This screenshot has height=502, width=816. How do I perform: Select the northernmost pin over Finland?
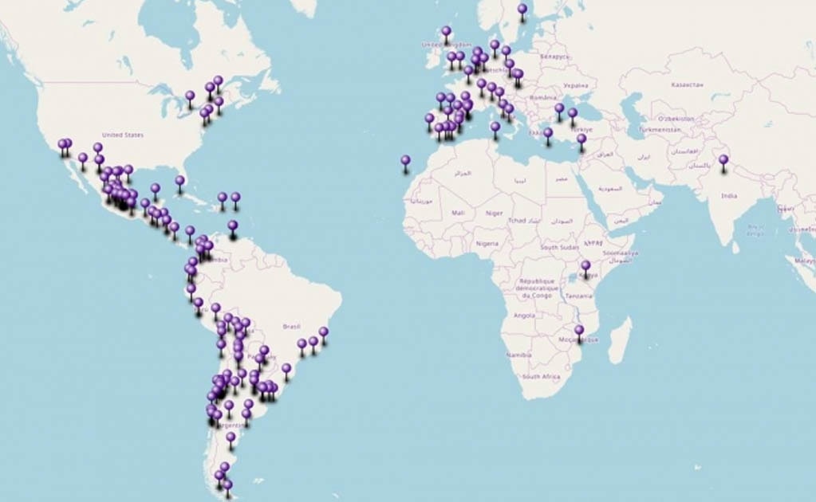tap(521, 8)
